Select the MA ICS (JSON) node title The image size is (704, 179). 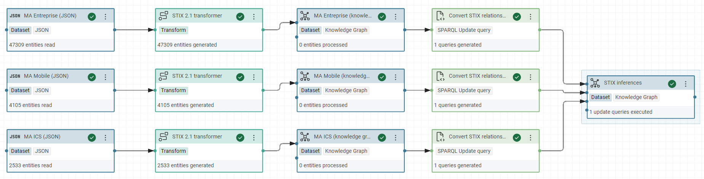tap(42, 137)
